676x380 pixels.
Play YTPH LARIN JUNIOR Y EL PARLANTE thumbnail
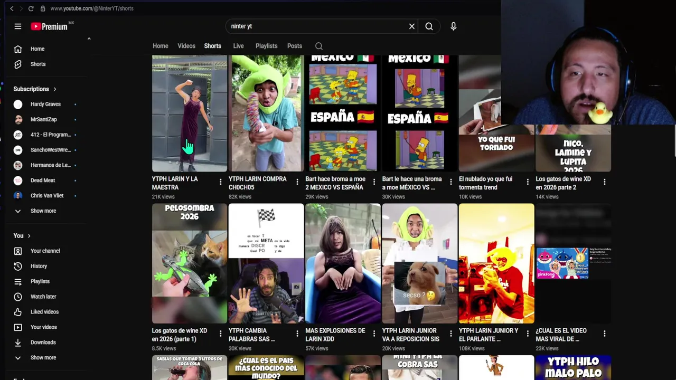[496, 263]
